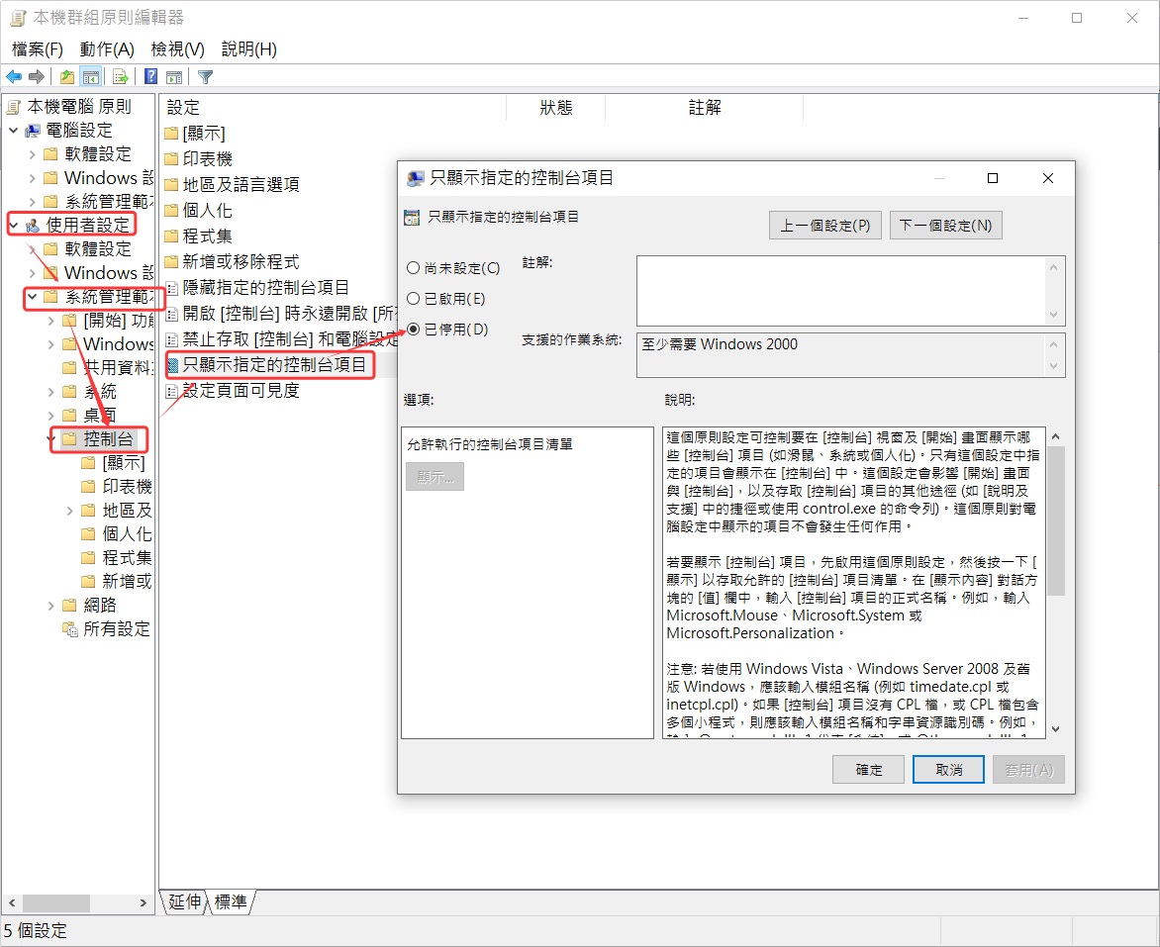Select the 已停用(D) radio button
Screen dimensions: 1160x947
(414, 330)
